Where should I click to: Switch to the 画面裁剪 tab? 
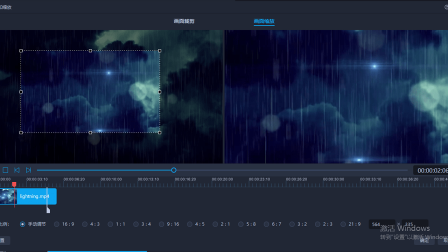(x=184, y=21)
